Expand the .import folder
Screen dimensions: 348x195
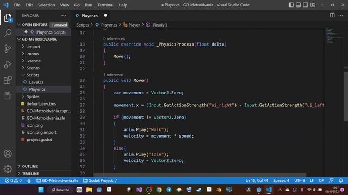click(x=34, y=47)
